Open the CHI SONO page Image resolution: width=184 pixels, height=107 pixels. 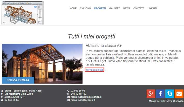coord(85,9)
